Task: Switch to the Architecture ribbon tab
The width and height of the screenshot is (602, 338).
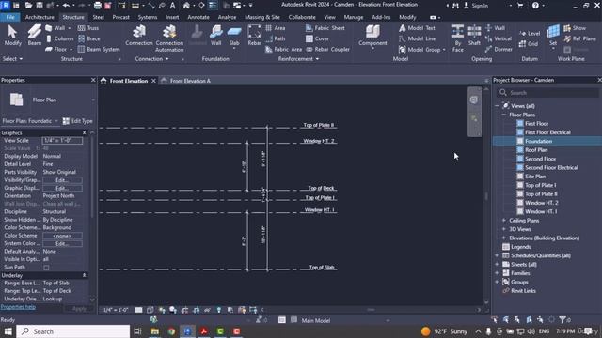Action: pos(40,17)
